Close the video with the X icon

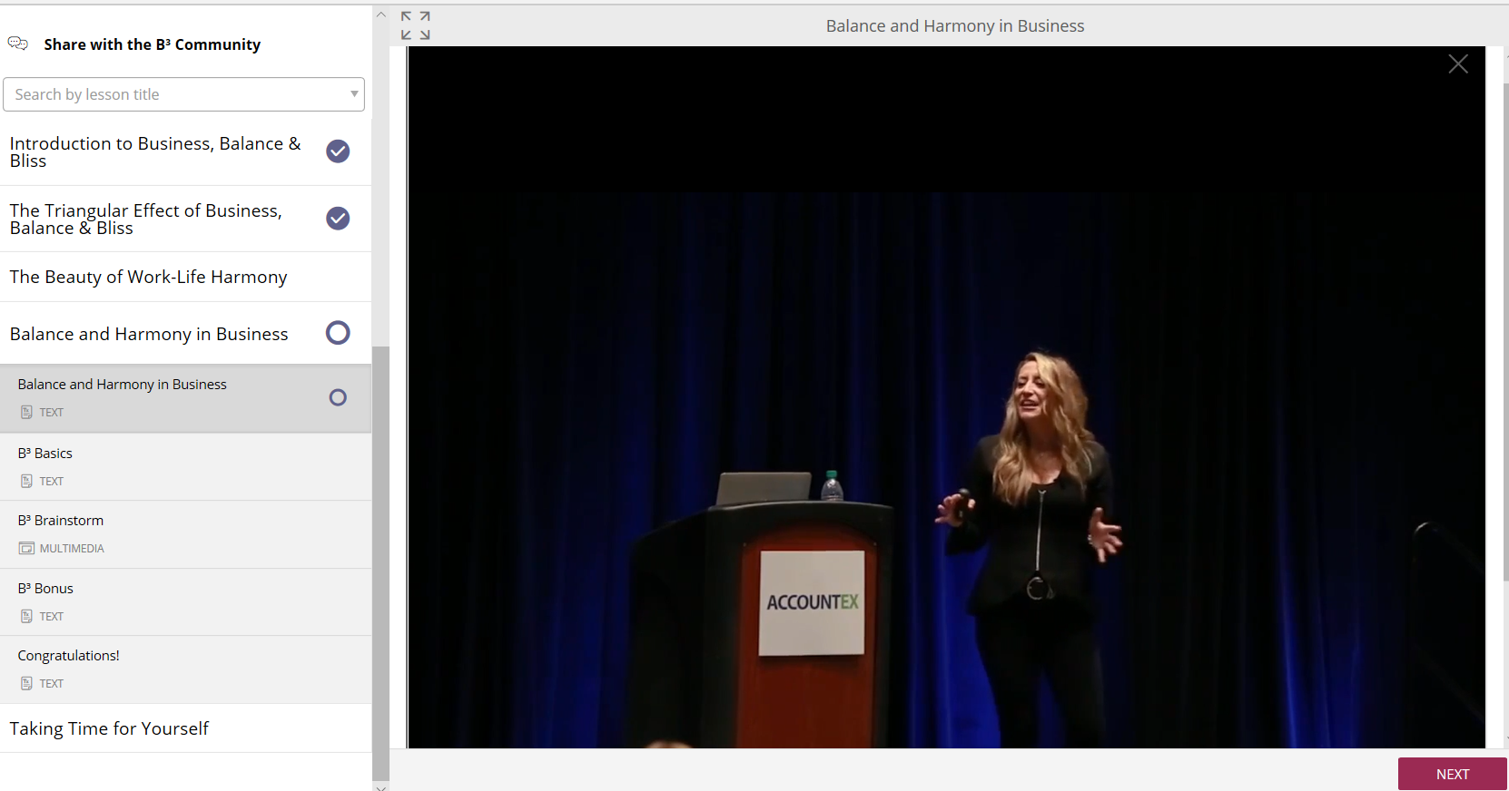pyautogui.click(x=1458, y=63)
